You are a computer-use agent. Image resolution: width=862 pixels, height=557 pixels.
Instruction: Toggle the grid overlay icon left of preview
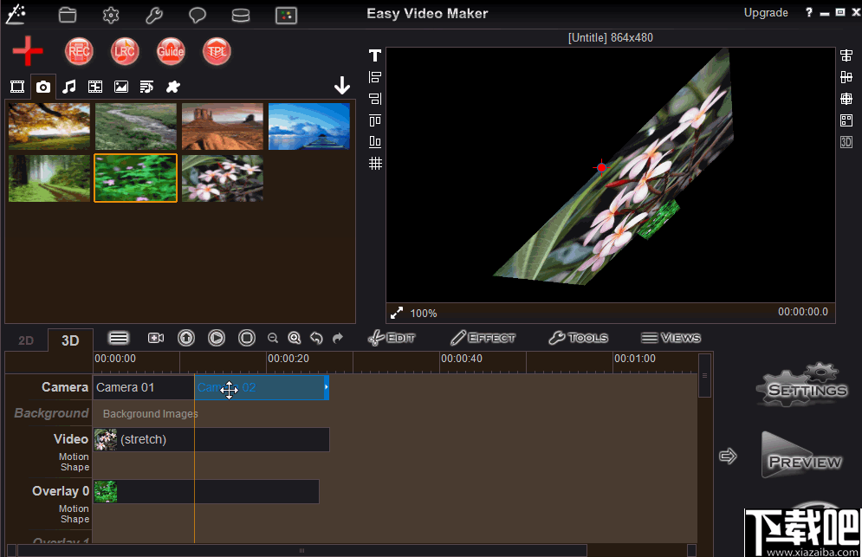point(373,162)
